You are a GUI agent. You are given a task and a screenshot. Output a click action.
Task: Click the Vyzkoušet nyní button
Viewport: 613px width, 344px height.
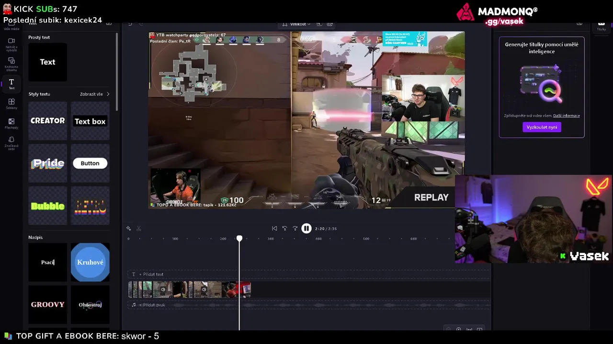click(542, 127)
